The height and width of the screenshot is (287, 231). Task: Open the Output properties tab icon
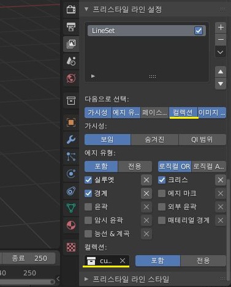point(71,27)
